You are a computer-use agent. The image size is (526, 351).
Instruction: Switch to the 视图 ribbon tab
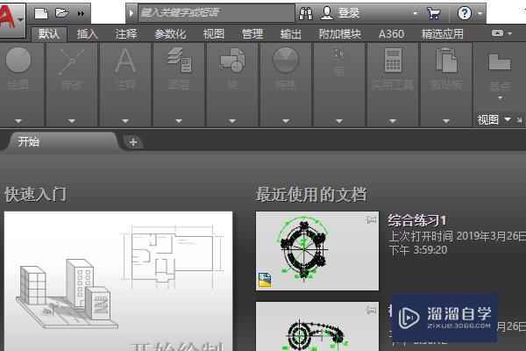[x=213, y=34]
